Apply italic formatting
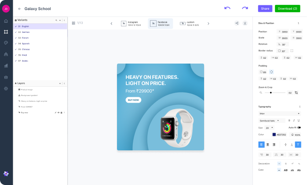 tap(294, 121)
